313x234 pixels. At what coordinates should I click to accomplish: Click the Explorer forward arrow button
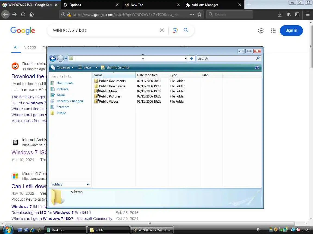60,58
